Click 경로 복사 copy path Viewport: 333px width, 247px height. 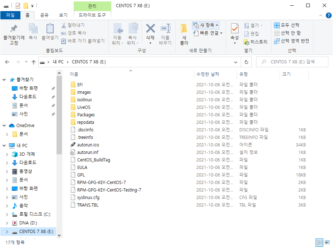pos(74,33)
